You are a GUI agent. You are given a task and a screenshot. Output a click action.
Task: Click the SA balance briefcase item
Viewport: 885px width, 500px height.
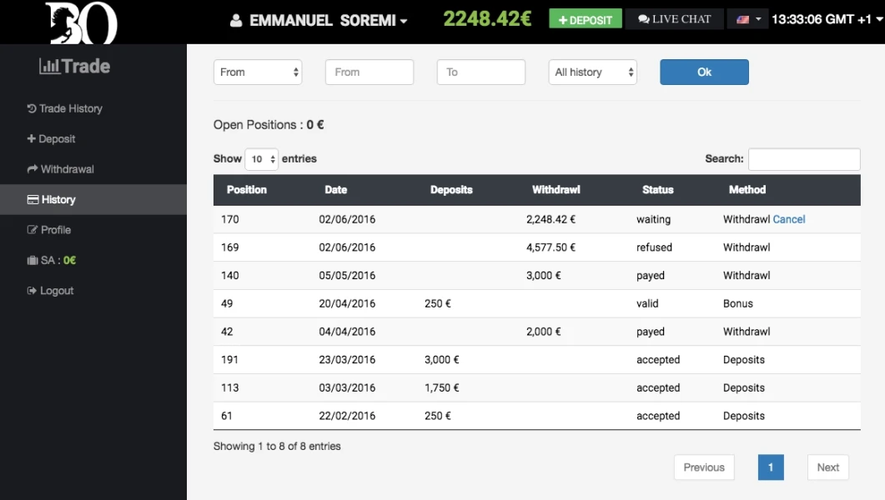pos(52,260)
